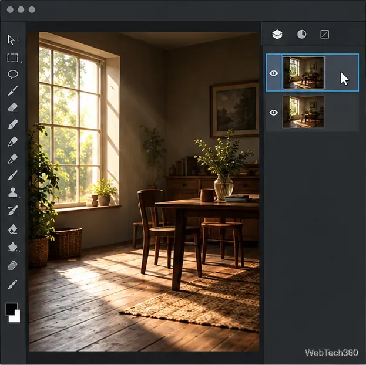The width and height of the screenshot is (366, 365).
Task: Select the Rectangular Marquee tool
Action: click(12, 58)
